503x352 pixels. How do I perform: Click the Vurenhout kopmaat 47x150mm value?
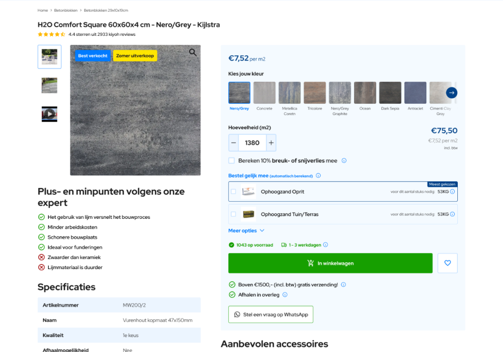click(157, 320)
